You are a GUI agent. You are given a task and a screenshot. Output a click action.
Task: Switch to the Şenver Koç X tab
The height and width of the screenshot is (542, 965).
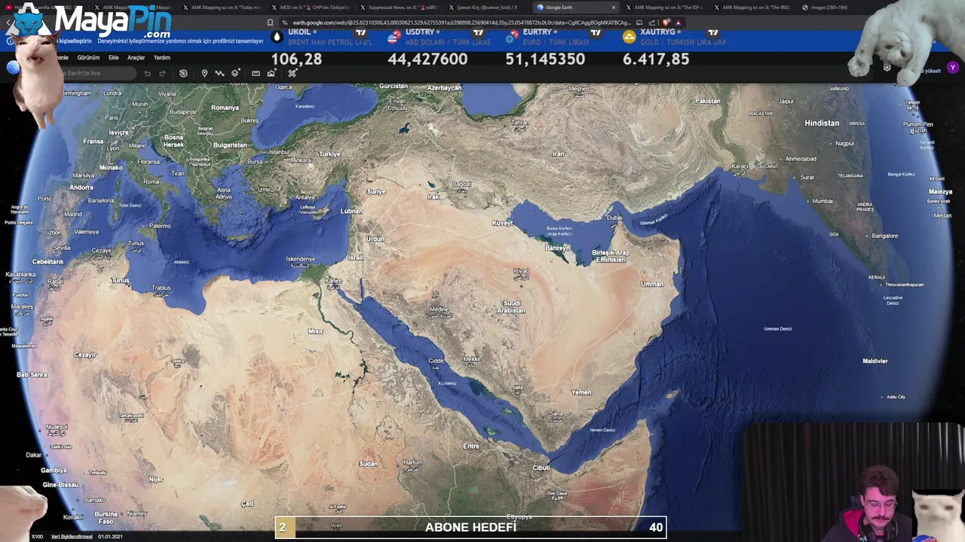486,8
